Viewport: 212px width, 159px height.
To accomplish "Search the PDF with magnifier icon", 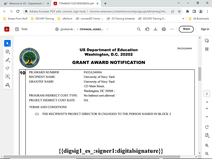I will point(139,29).
